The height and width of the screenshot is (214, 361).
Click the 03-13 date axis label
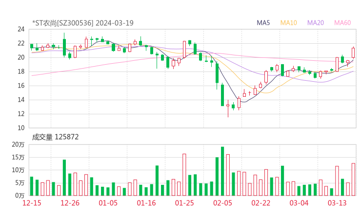(x=337, y=203)
